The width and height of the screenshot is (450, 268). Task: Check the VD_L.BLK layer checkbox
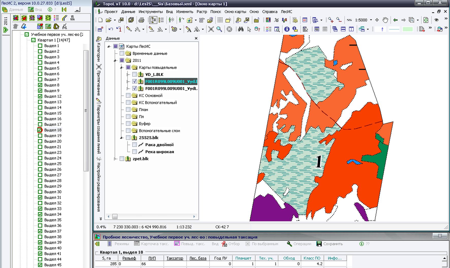[135, 75]
